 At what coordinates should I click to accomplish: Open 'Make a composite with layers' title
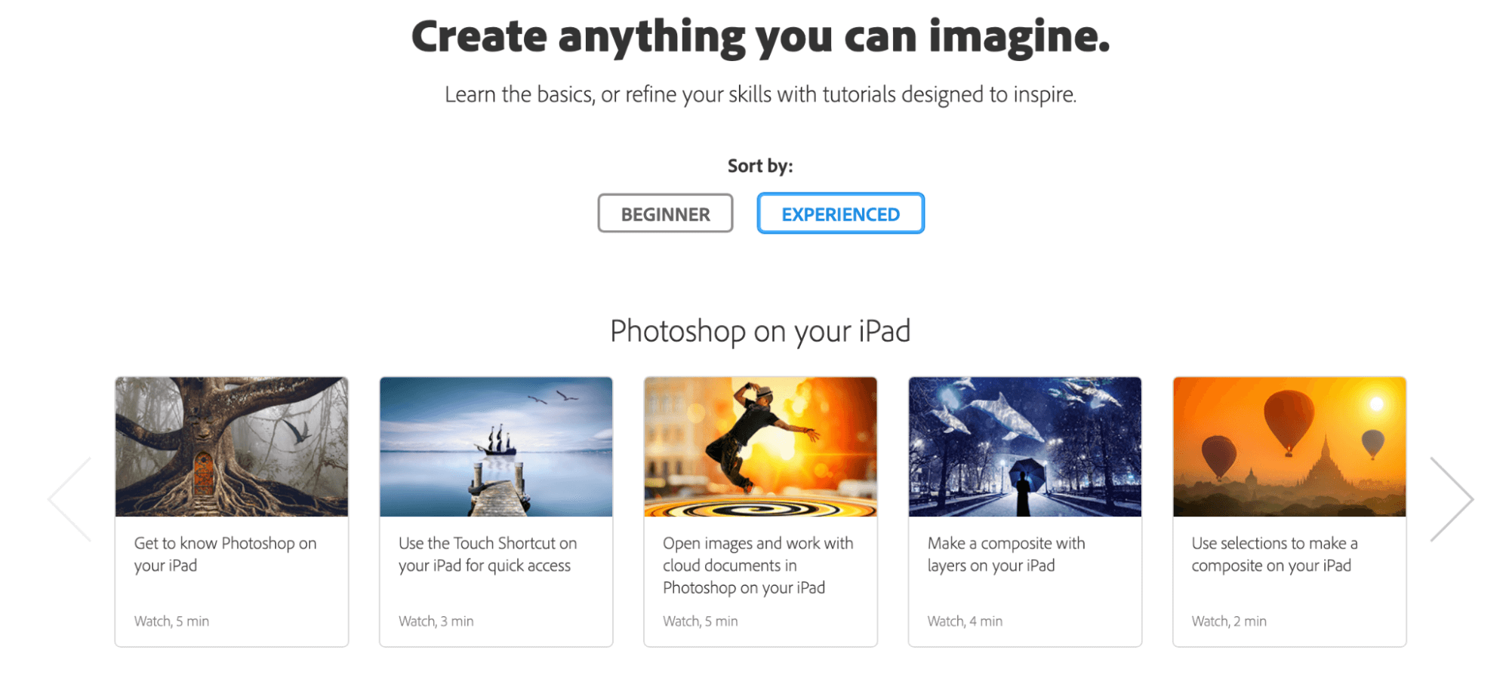(x=1006, y=554)
